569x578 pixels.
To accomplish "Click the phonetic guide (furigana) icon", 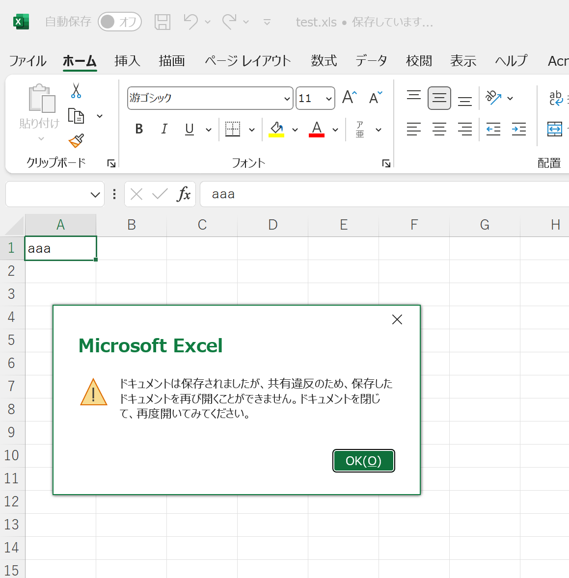I will (x=360, y=130).
